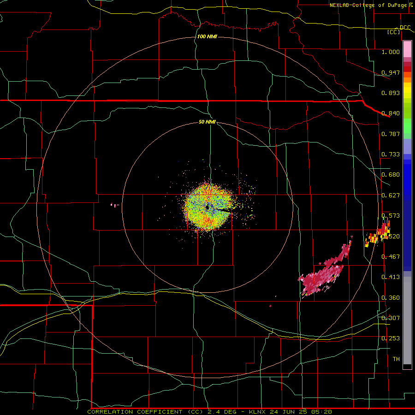415x415 pixels.
Task: Select the 0.947 scale label
Action: pyautogui.click(x=391, y=72)
